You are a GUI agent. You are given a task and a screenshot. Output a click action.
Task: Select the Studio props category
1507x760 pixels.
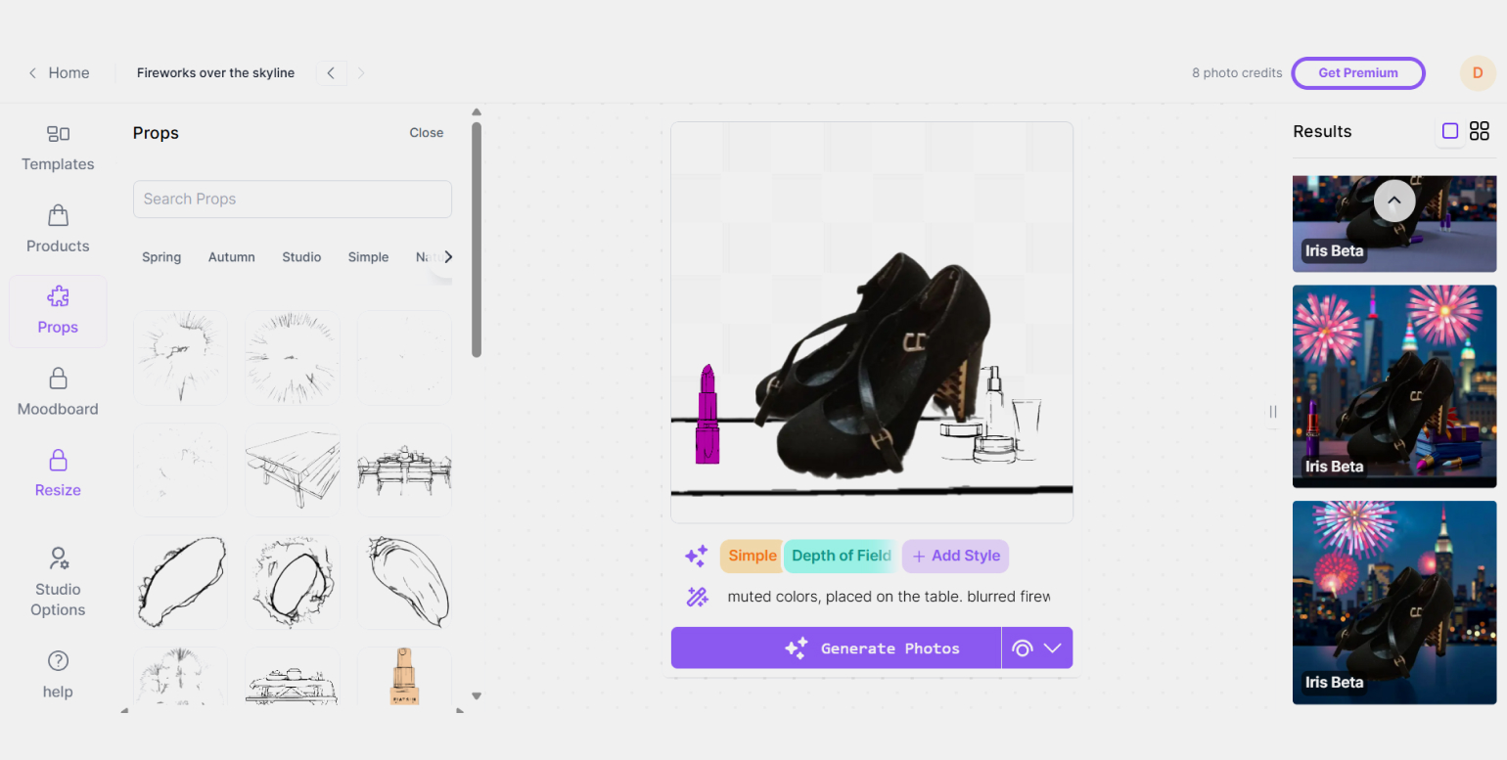(x=301, y=257)
